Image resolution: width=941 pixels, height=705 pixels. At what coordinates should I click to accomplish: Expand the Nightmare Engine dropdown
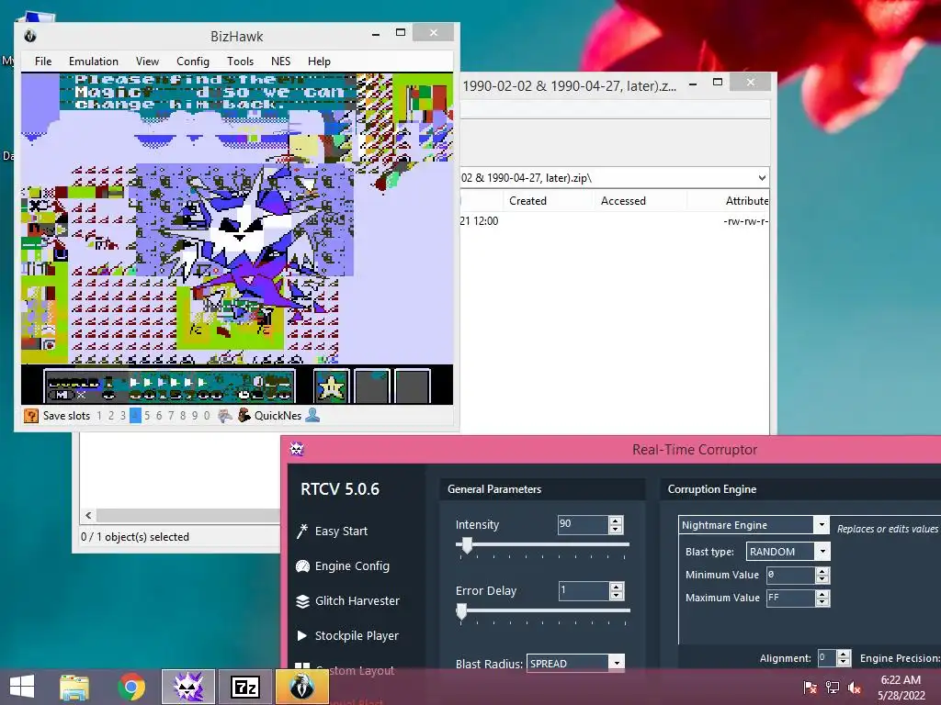822,524
